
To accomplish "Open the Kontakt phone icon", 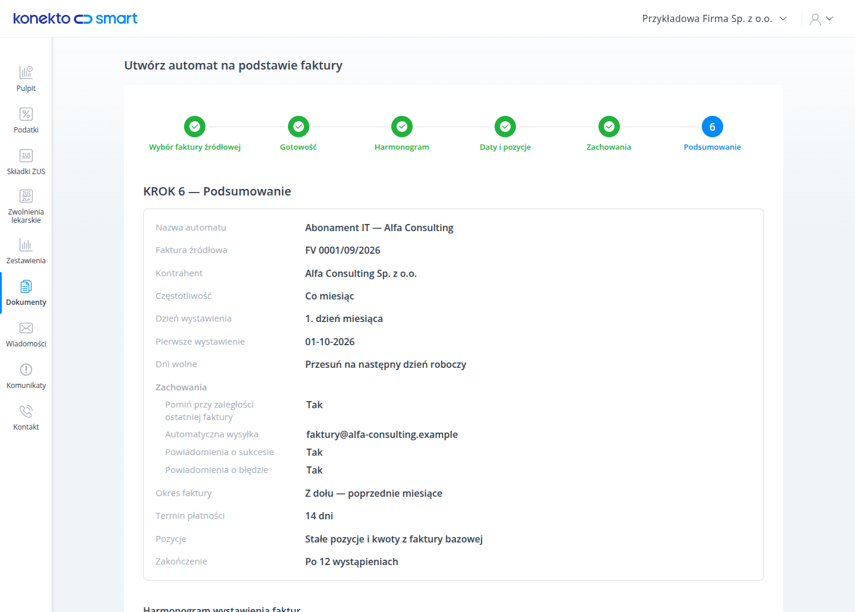I will click(26, 411).
